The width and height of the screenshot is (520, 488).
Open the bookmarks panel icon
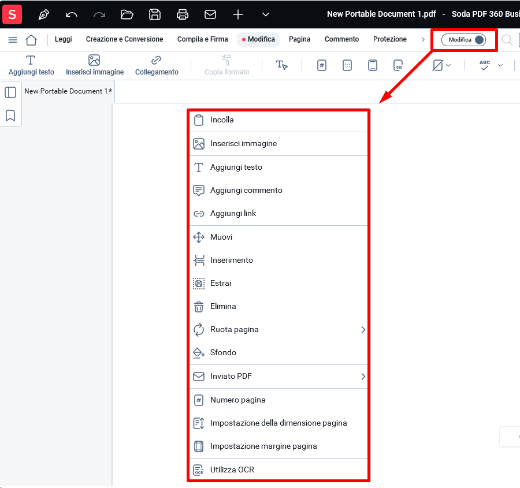coord(10,116)
